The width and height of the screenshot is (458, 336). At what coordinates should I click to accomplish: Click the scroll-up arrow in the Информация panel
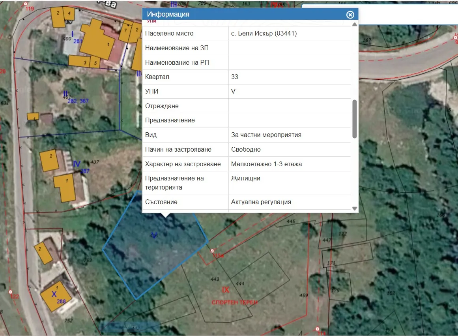tap(354, 24)
